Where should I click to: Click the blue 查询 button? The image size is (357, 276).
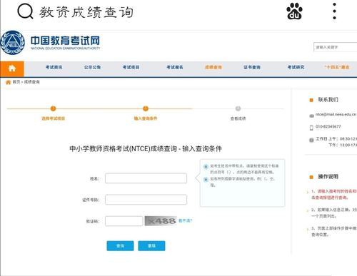point(120,246)
